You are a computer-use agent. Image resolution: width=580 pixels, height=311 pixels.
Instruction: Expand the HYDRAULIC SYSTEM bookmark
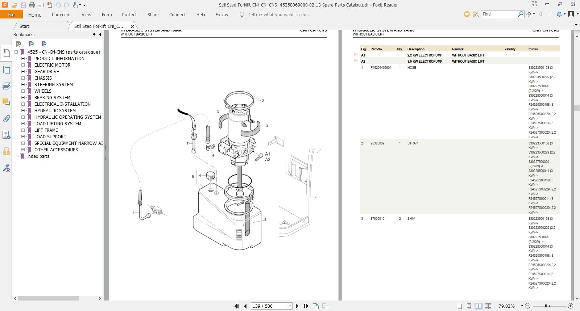(23, 110)
